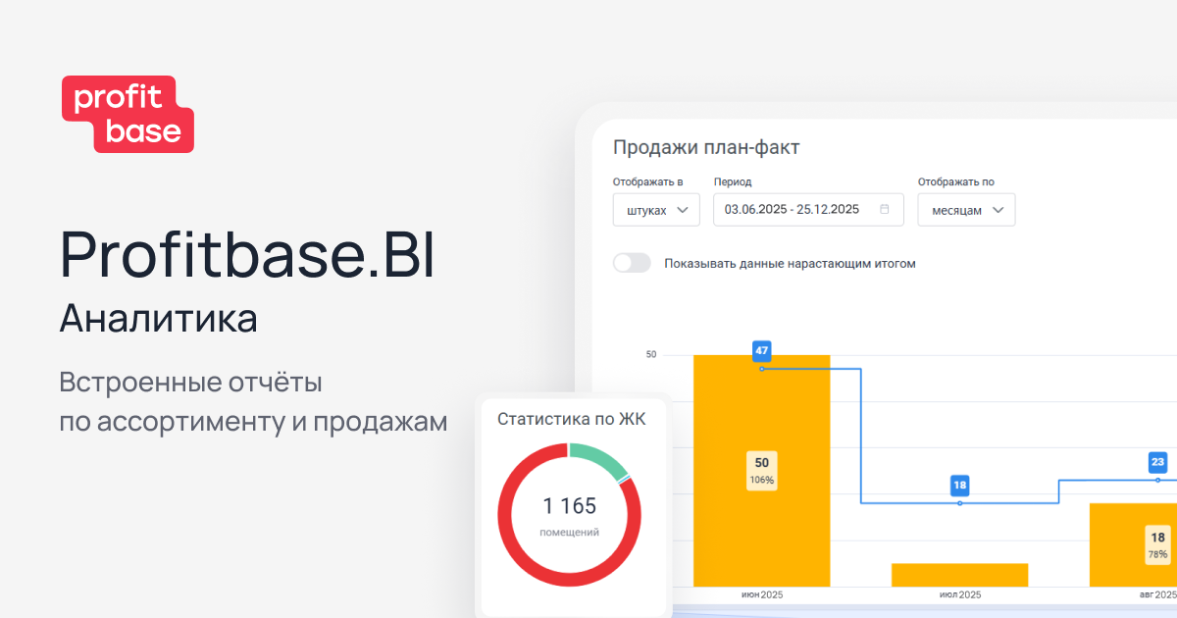Open the штуках dropdown
This screenshot has height=618, width=1177.
point(656,210)
